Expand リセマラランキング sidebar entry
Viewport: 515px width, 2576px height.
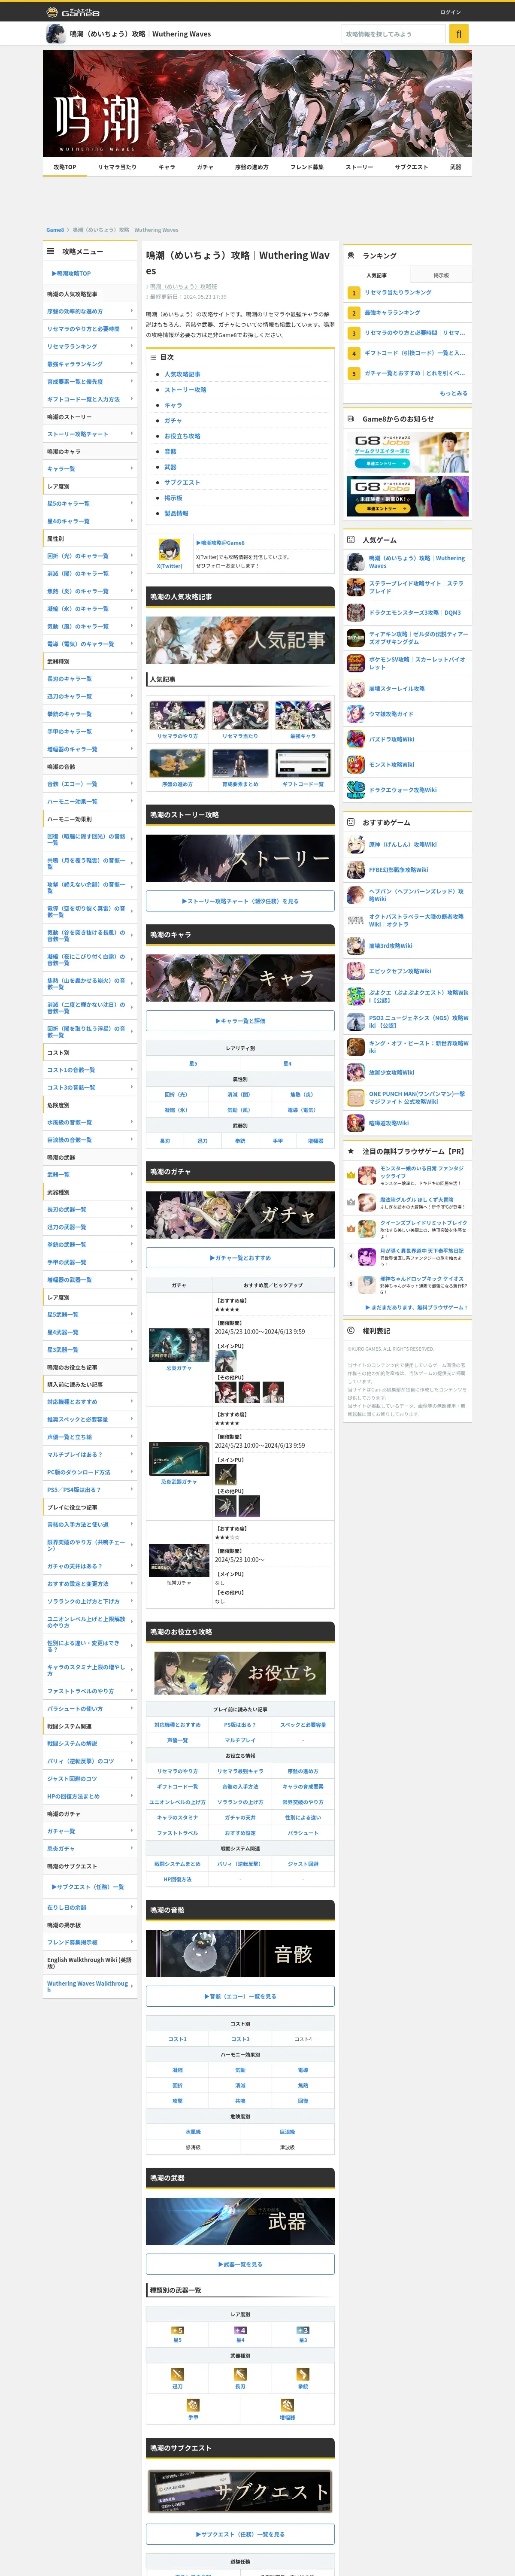(90, 346)
